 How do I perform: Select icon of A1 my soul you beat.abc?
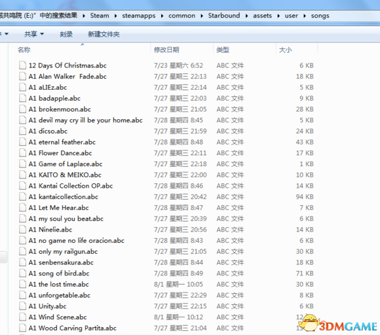coord(22,219)
